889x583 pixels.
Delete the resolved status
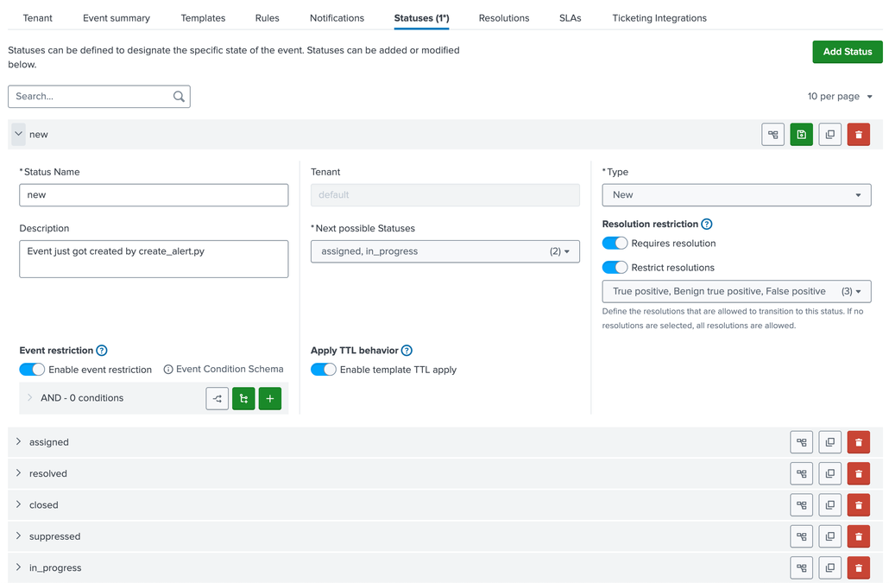pos(858,473)
